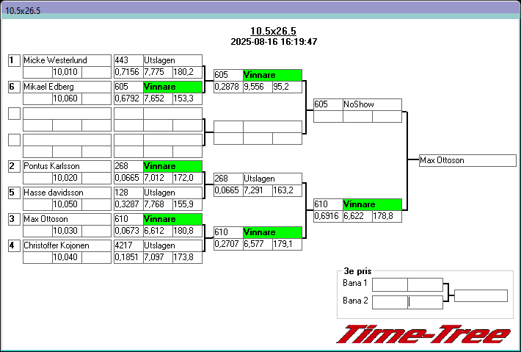This screenshot has height=352, width=521.
Task: Click semifinal elapsed time 6,622
Action: point(357,216)
